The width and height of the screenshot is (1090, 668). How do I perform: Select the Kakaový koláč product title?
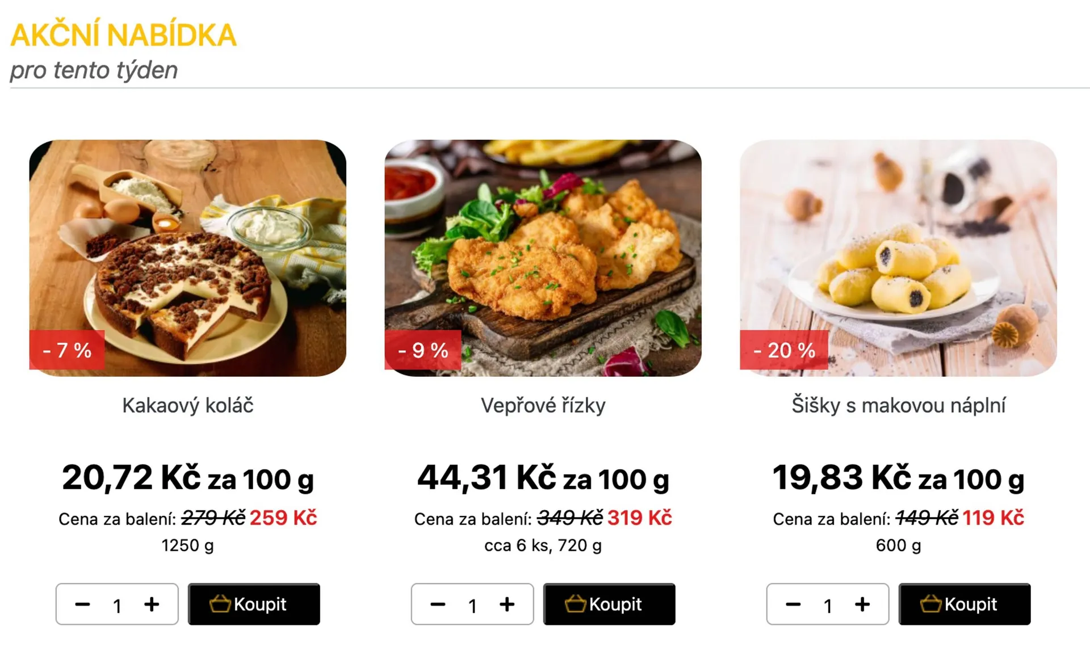(187, 406)
